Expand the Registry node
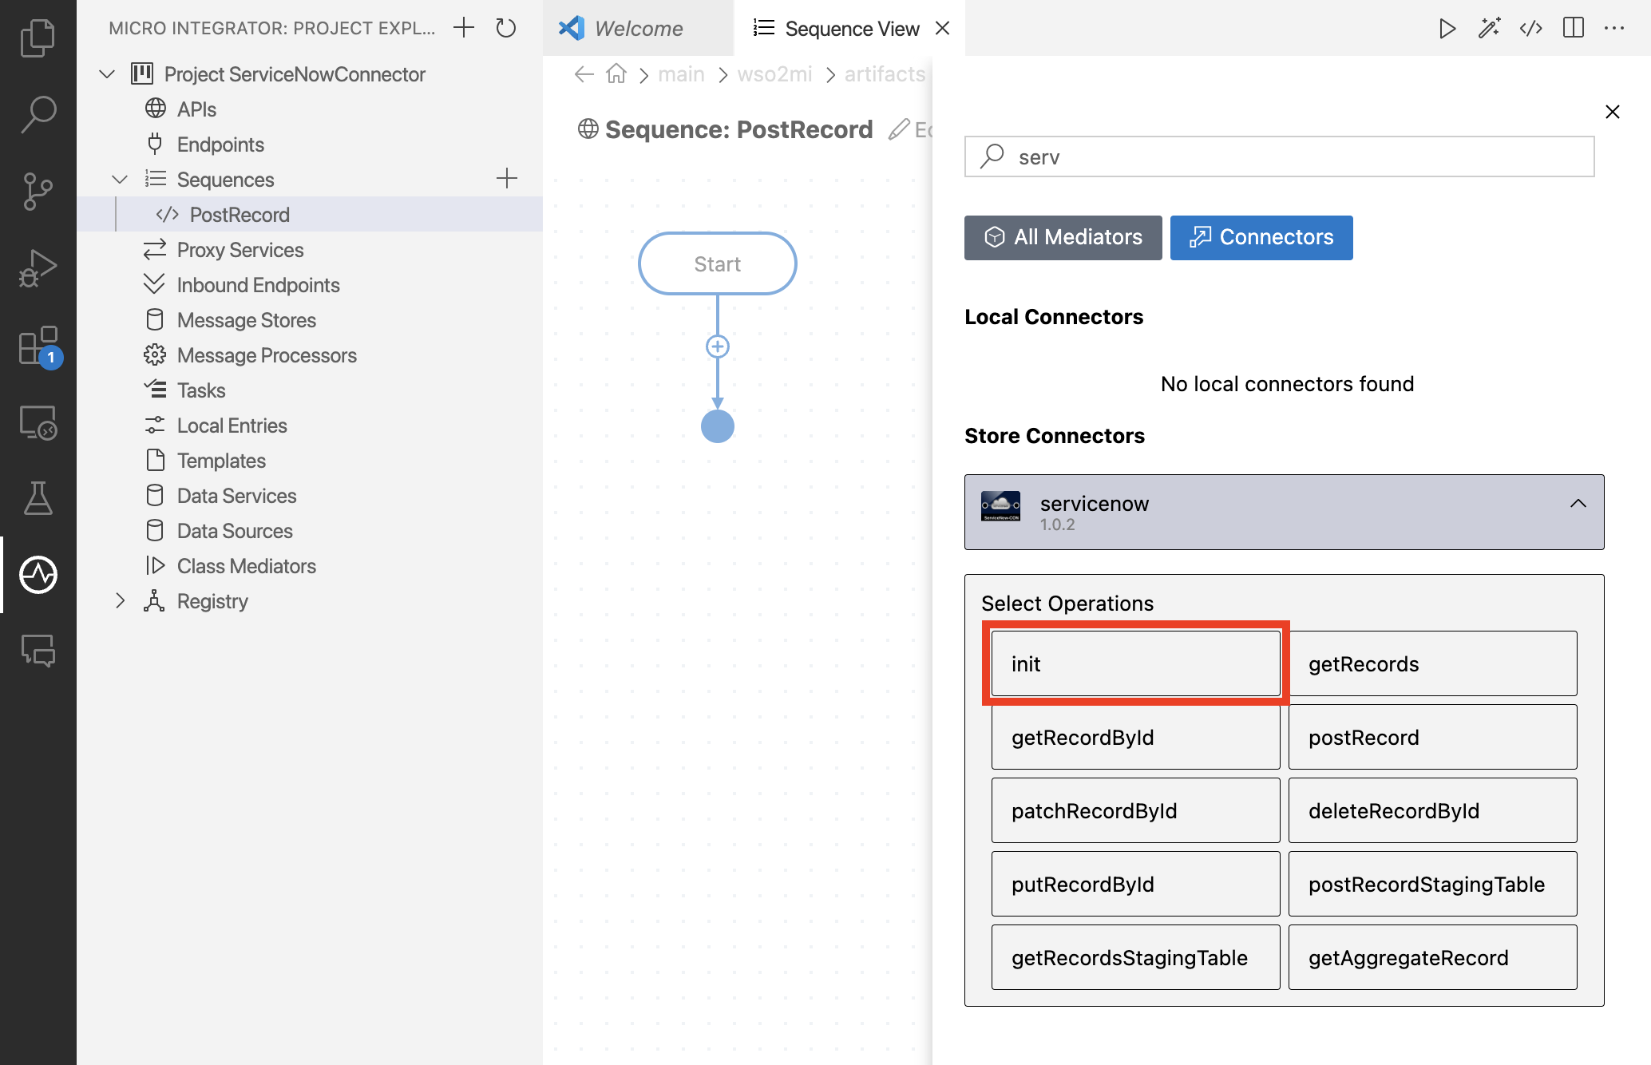 [x=120, y=601]
